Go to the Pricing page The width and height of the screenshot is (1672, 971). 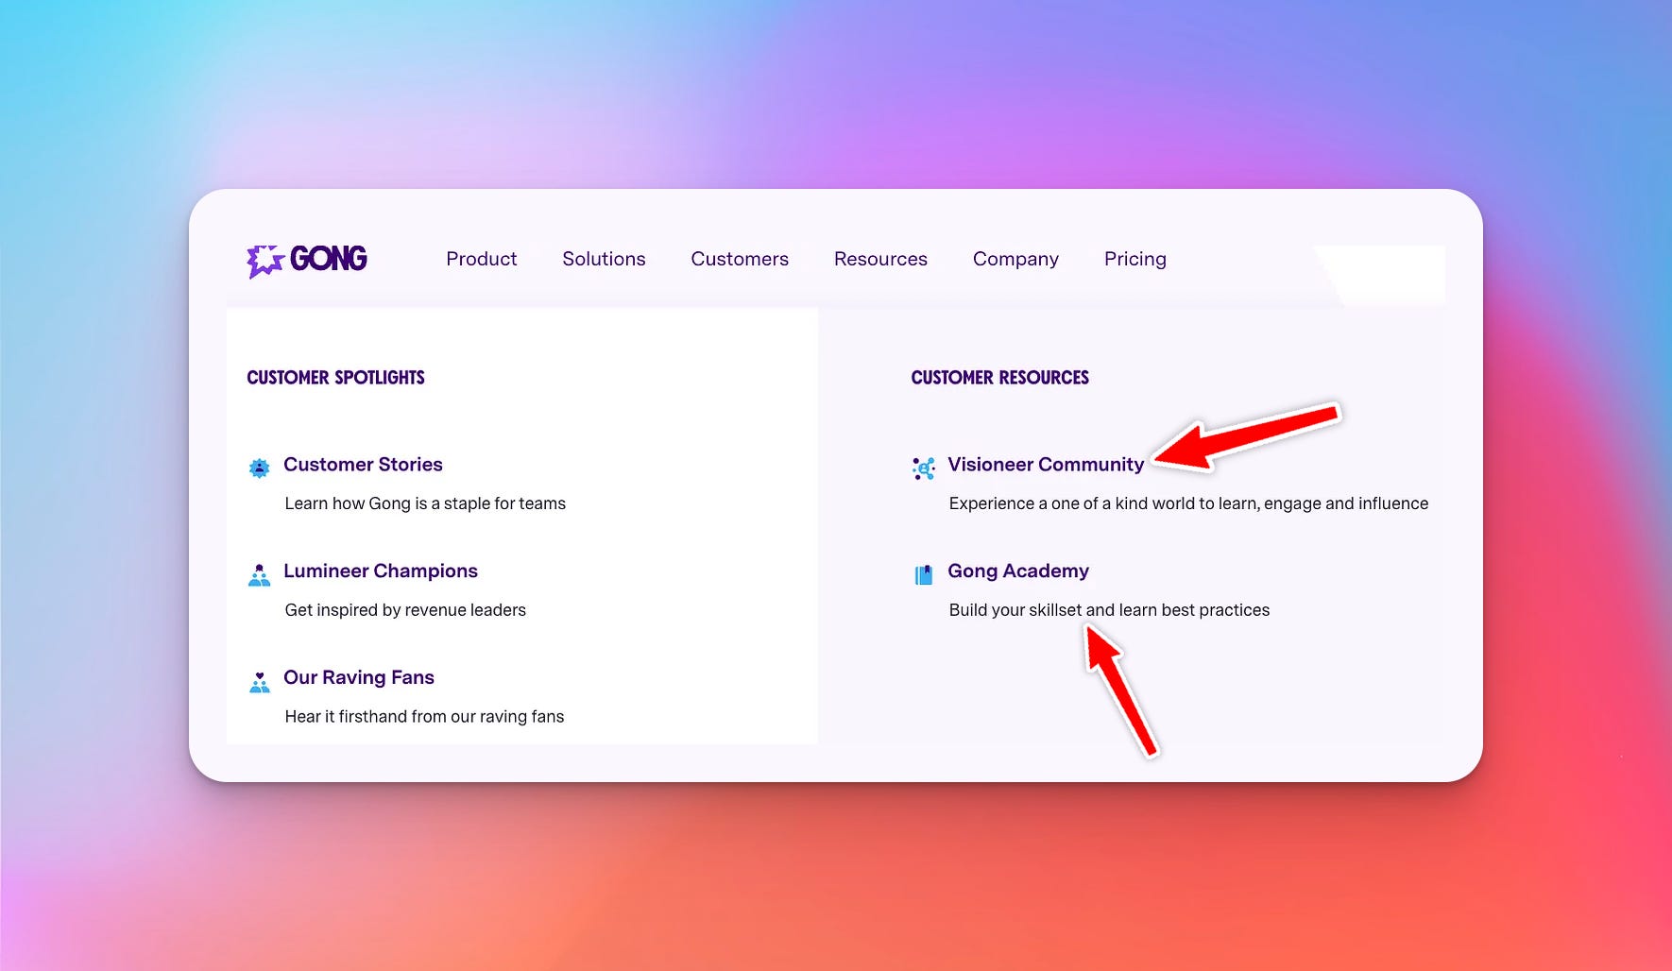[x=1135, y=260]
